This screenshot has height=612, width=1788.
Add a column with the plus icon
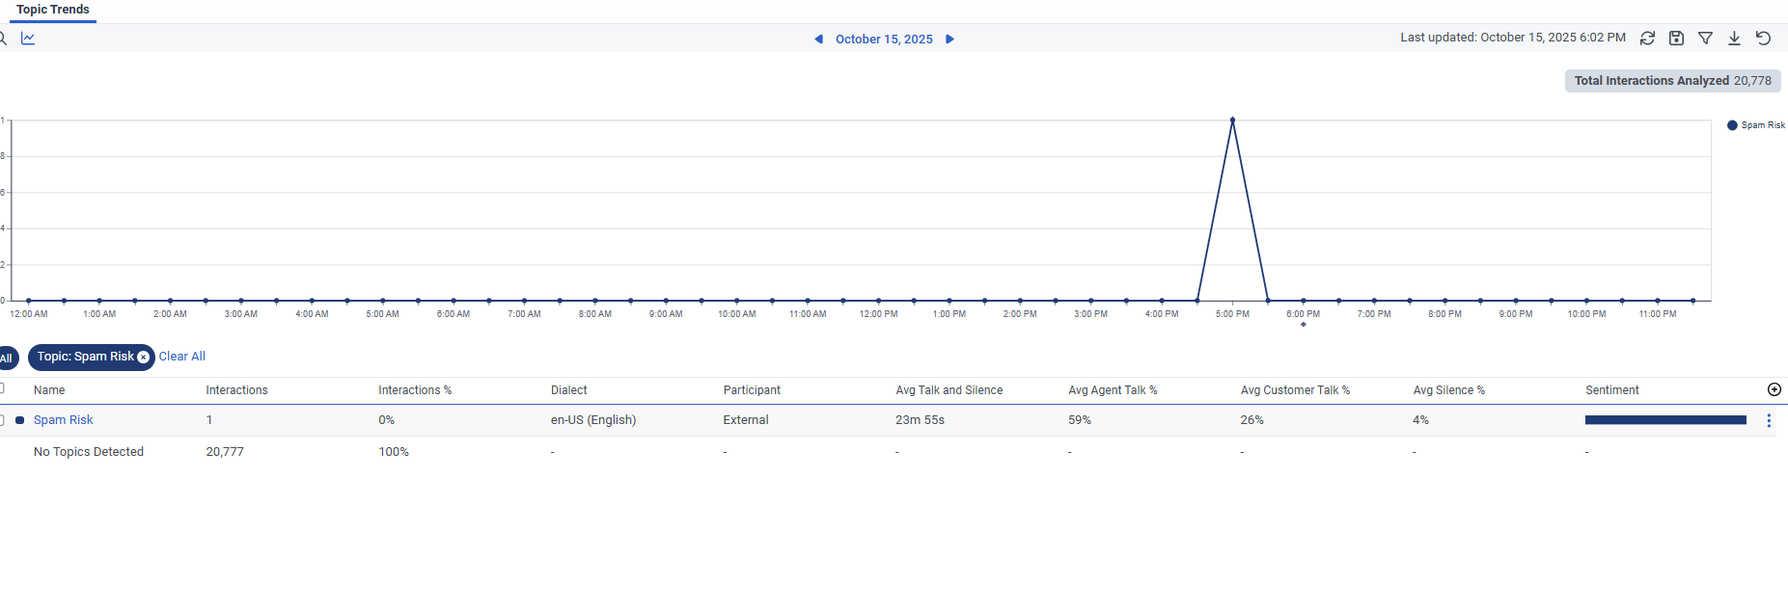pyautogui.click(x=1774, y=389)
